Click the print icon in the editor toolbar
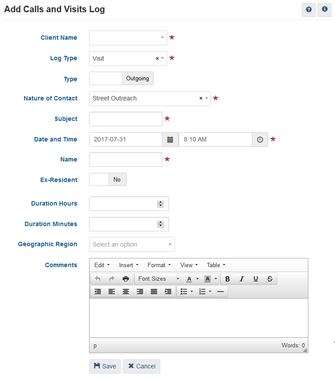Image resolution: width=335 pixels, height=378 pixels. point(126,279)
